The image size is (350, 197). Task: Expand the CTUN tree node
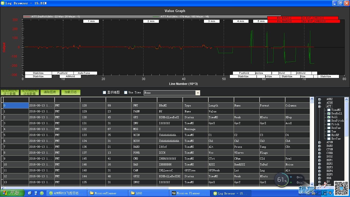click(x=320, y=149)
